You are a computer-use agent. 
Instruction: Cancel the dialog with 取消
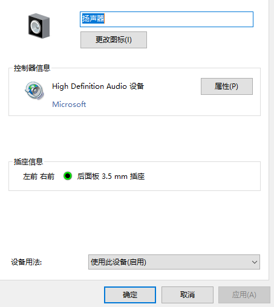point(188,295)
